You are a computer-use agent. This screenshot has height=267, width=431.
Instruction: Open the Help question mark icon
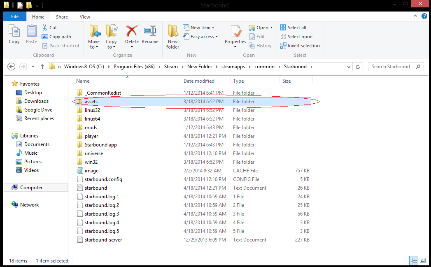(424, 16)
